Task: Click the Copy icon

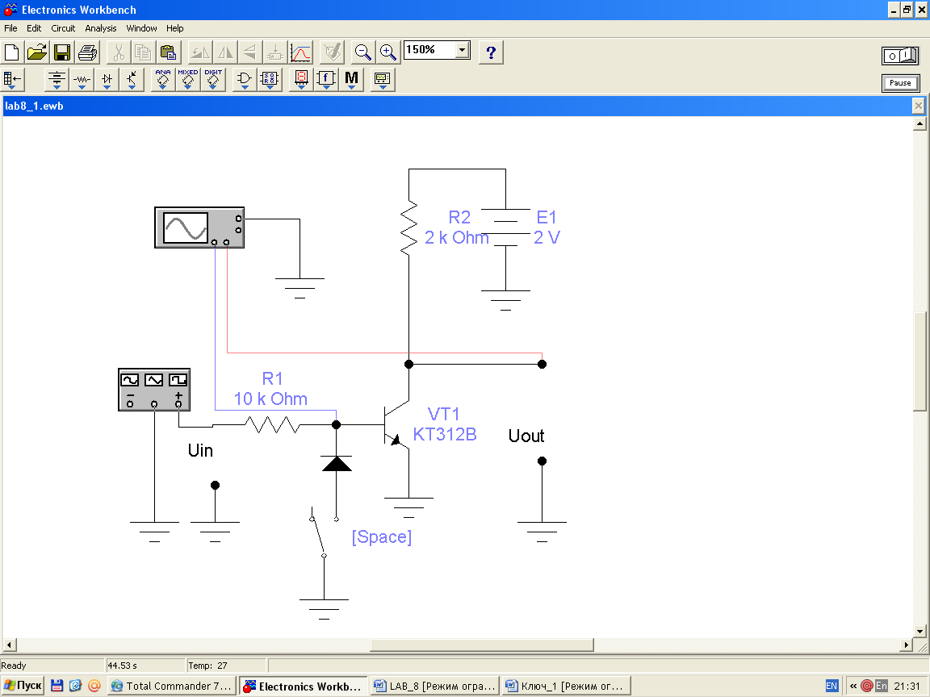Action: (x=143, y=52)
